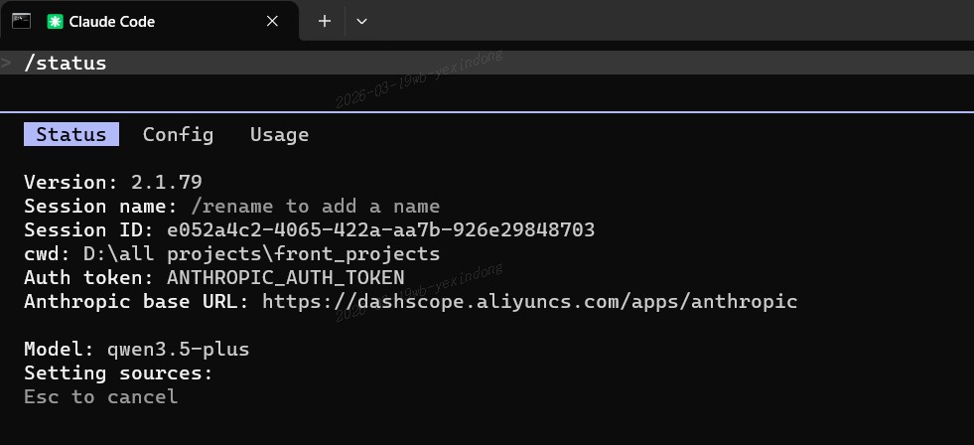Image resolution: width=974 pixels, height=445 pixels.
Task: Close the Claude Code tab
Action: pos(272,21)
